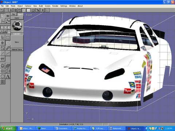Click the Orientation status bar text

coord(71,124)
